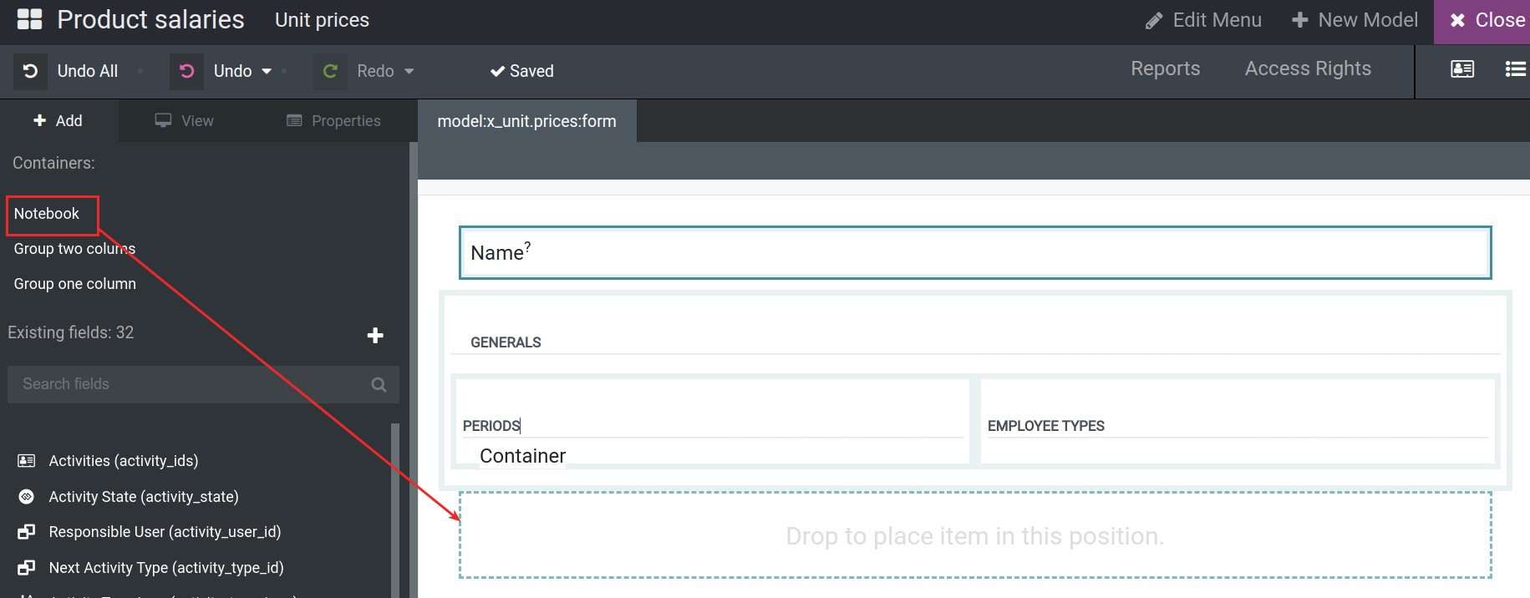Open the Product salaries app title

150,19
